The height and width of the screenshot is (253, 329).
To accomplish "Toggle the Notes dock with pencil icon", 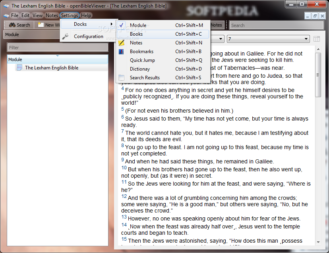I will point(163,43).
